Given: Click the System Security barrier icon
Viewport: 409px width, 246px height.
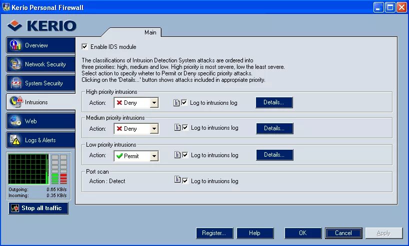Looking at the screenshot, I should [15, 83].
